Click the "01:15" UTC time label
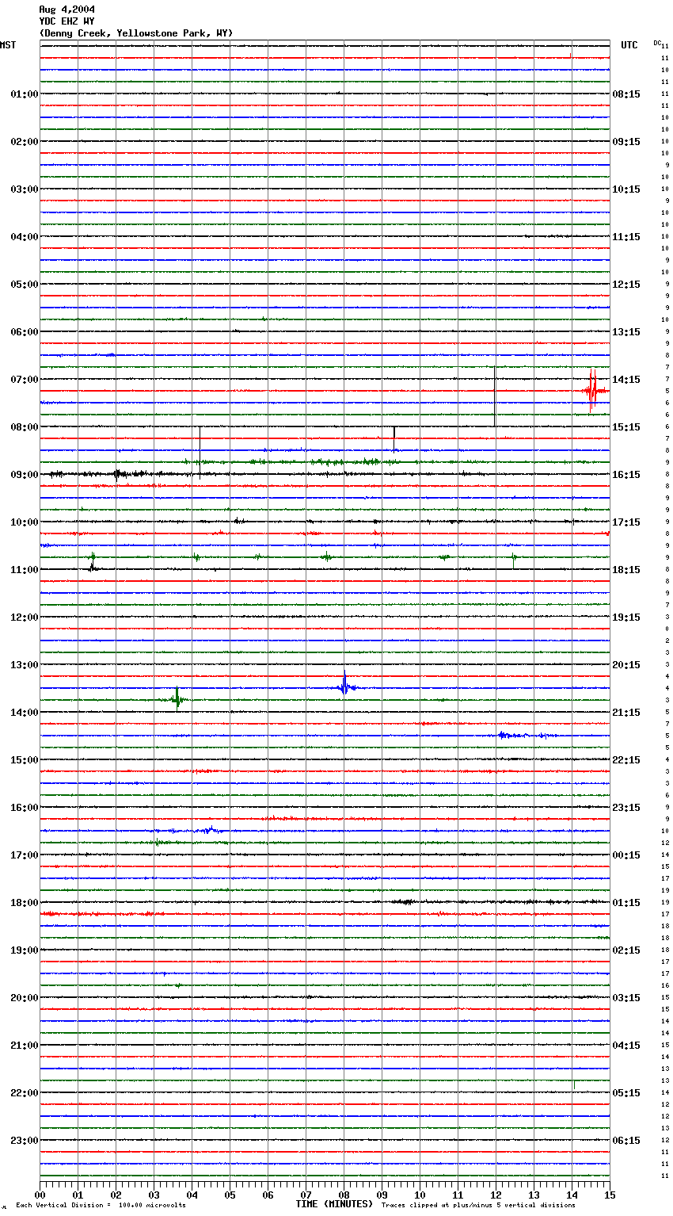Image resolution: width=673 pixels, height=1216 pixels. point(626,903)
